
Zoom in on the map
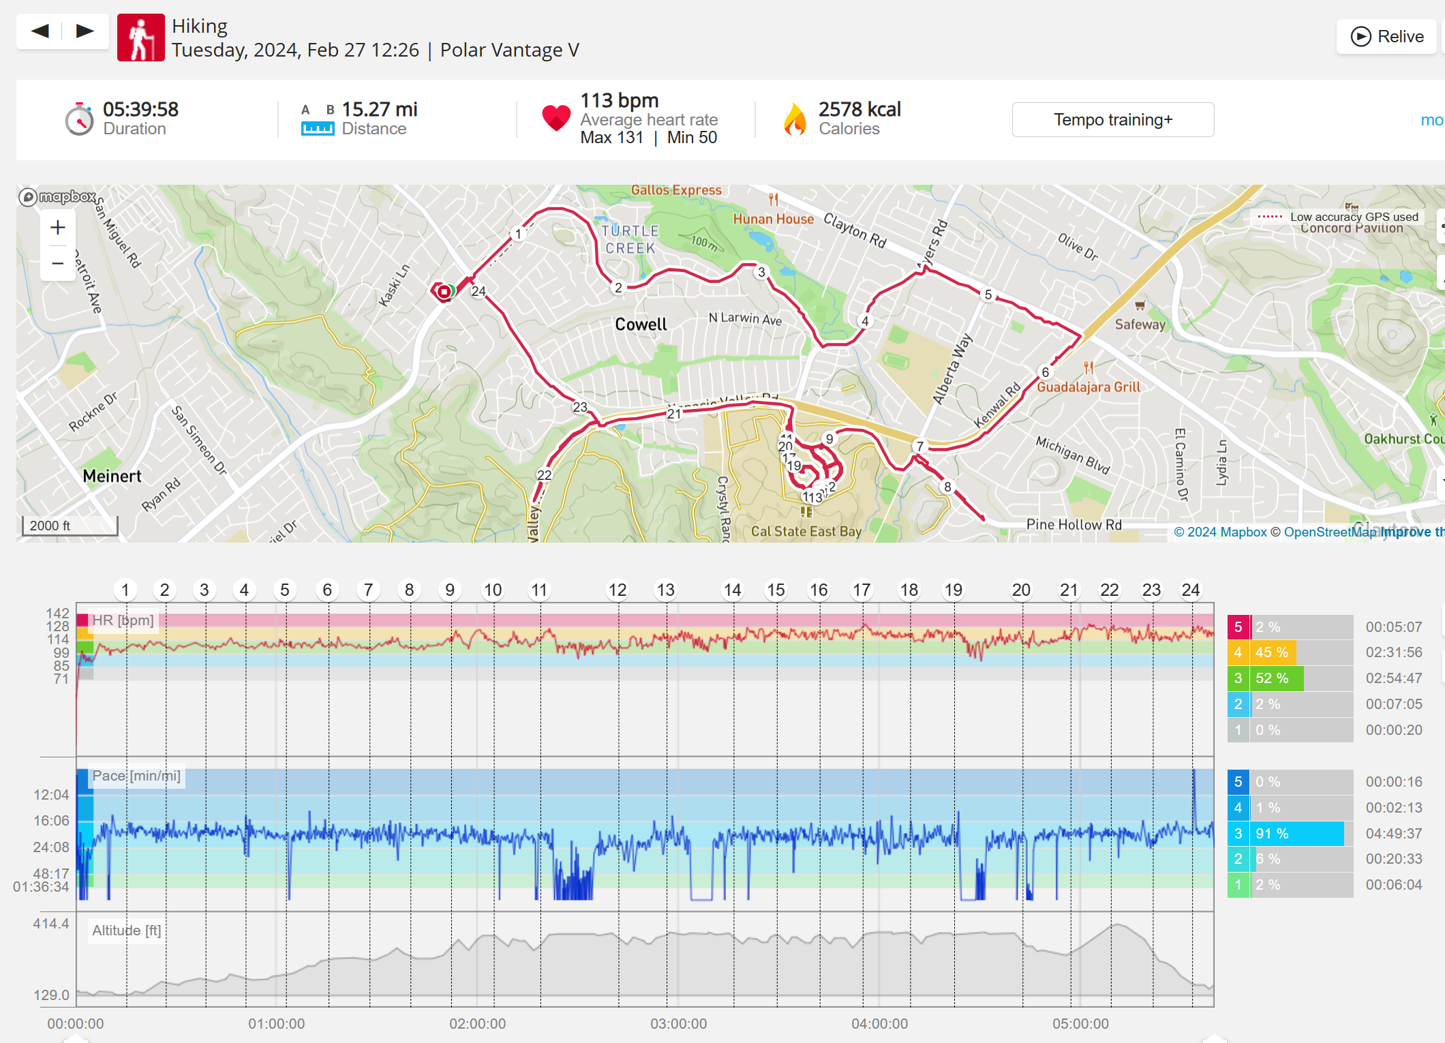click(x=58, y=228)
